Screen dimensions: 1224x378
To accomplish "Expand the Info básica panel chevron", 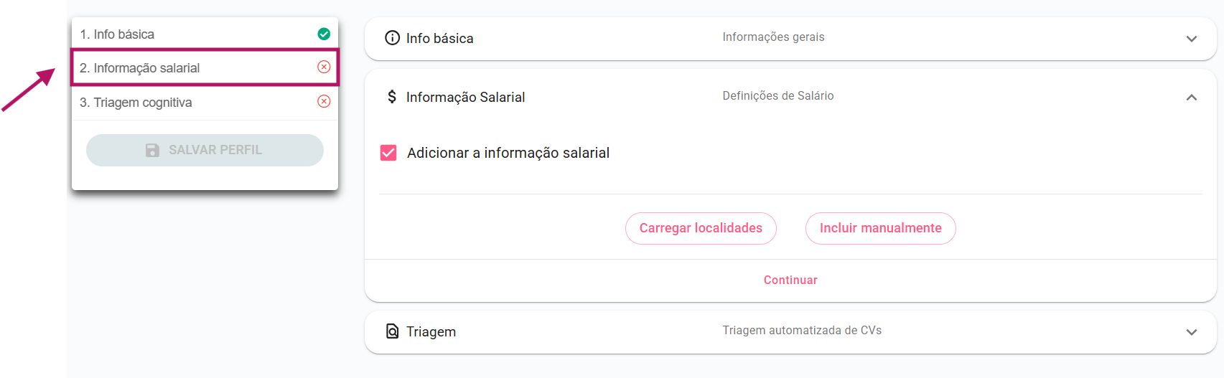I will click(1191, 39).
